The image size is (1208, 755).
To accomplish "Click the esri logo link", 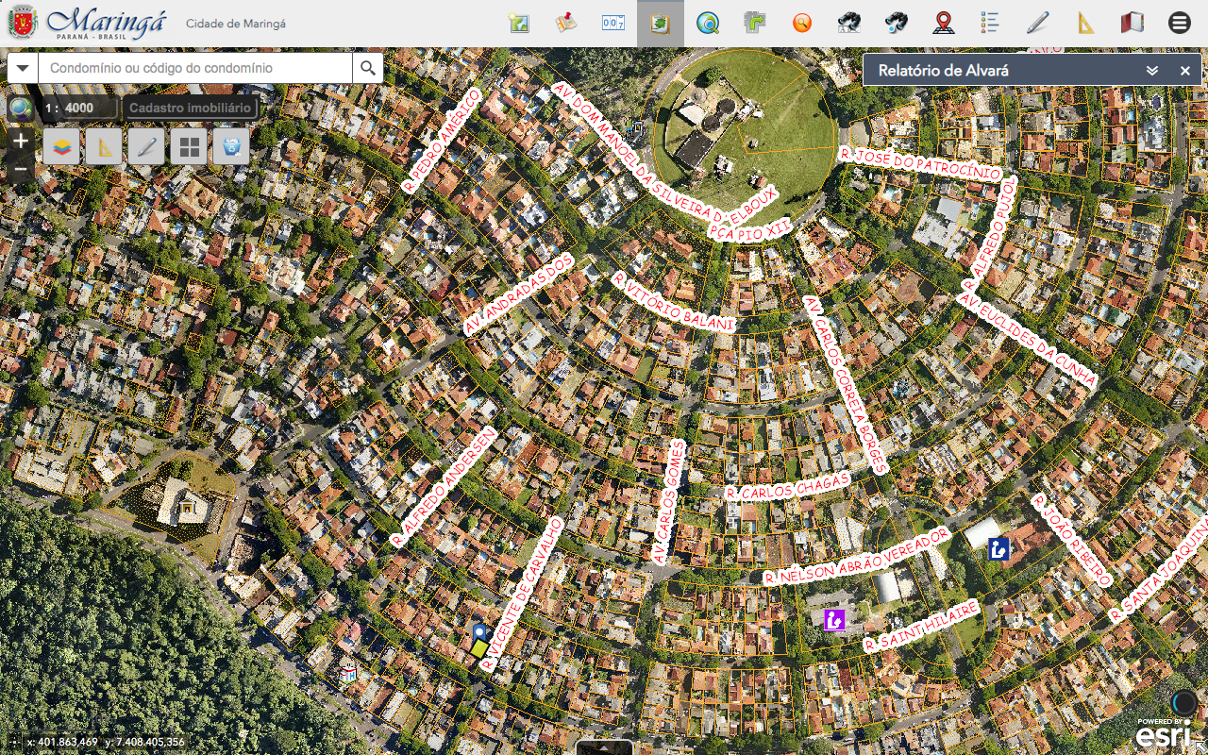I will (x=1164, y=734).
